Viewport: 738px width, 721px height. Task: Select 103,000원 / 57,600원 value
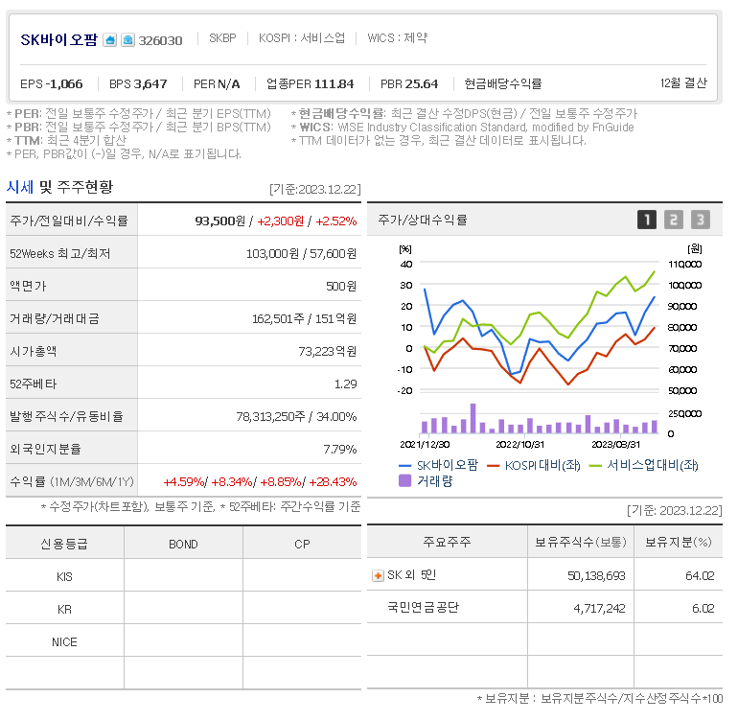click(301, 254)
